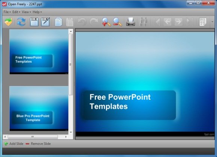Minimize the Open Freely window

191,3
